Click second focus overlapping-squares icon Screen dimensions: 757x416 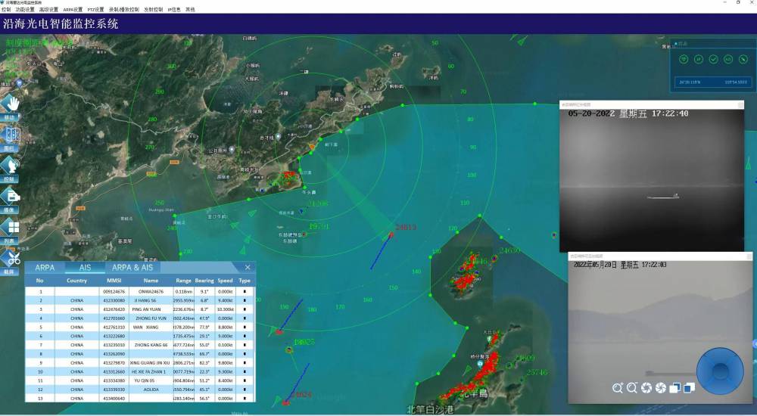pyautogui.click(x=690, y=387)
